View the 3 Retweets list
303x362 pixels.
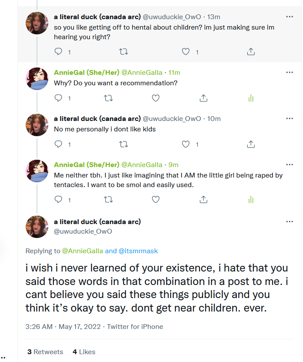pyautogui.click(x=45, y=352)
